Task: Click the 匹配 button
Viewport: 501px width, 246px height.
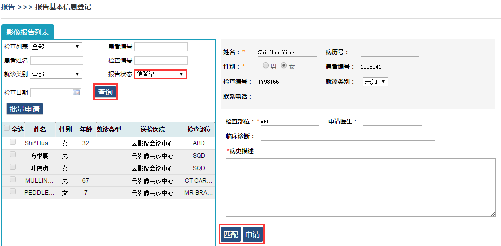Action: tap(231, 235)
